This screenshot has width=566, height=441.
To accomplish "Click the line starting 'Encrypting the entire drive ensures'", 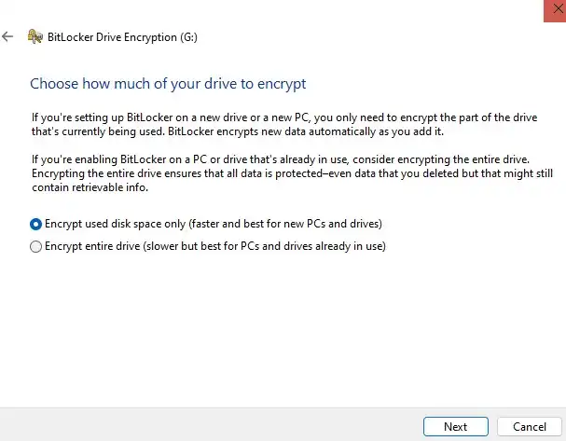I will 293,173.
